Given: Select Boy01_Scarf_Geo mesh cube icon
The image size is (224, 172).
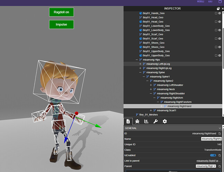Looking at the screenshot, I should [x=141, y=39].
